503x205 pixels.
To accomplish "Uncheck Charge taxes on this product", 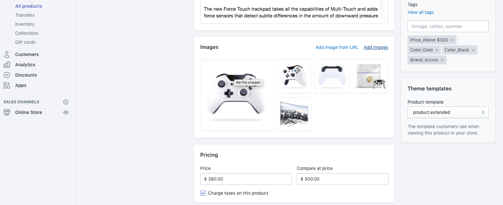I will (203, 193).
